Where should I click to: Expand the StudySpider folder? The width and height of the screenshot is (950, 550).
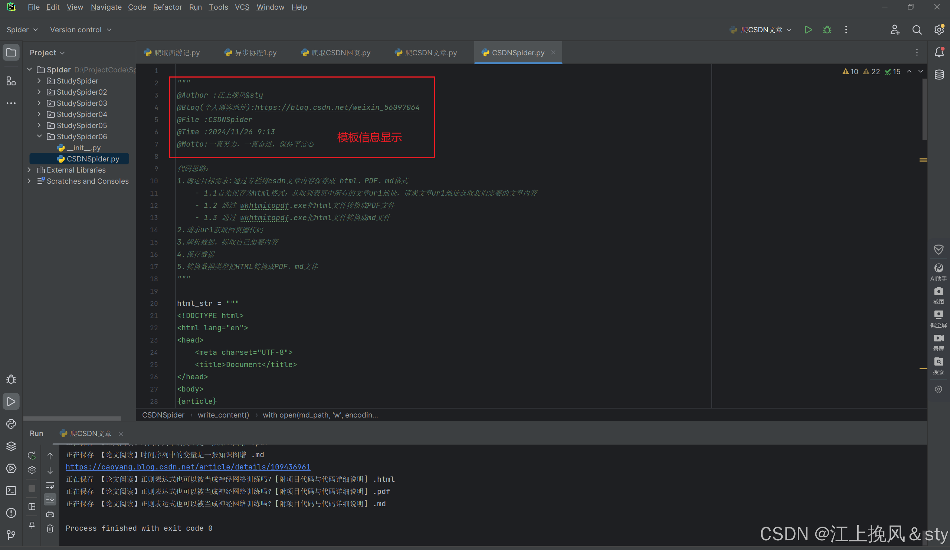(39, 81)
